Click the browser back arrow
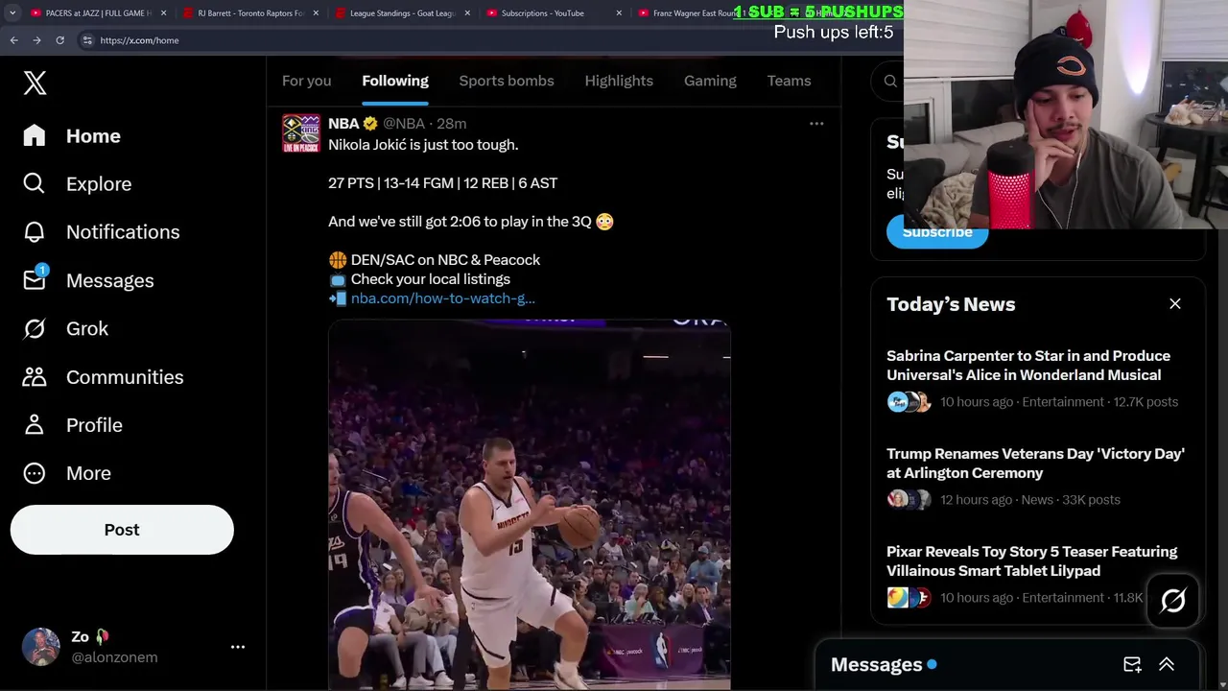This screenshot has width=1228, height=691. [13, 40]
